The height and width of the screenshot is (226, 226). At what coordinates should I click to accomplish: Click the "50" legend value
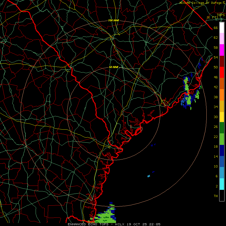[x=216, y=67]
